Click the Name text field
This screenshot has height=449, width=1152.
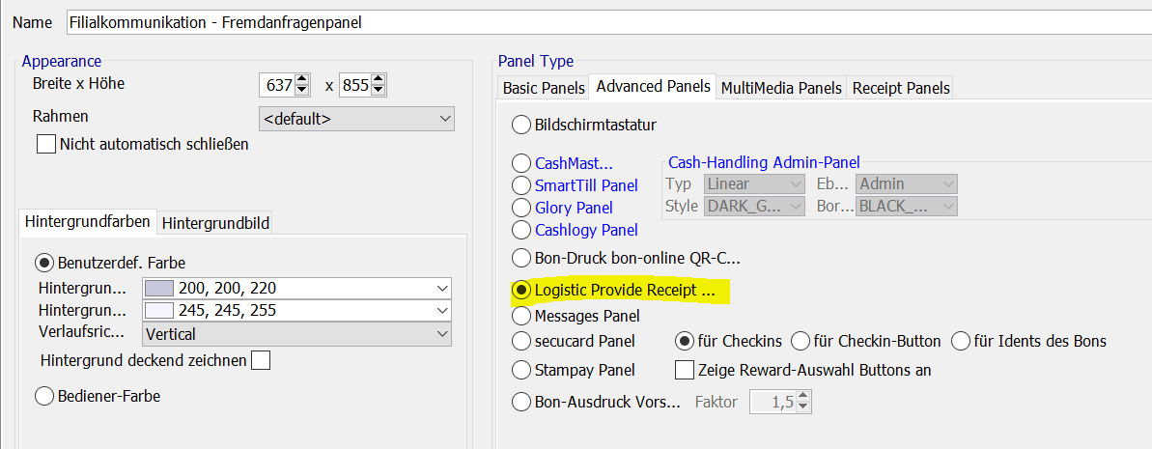pos(608,22)
